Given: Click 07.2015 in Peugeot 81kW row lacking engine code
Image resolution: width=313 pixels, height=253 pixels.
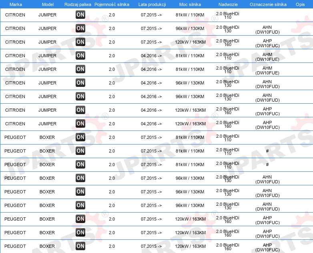Looking at the screenshot, I should coord(151,137).
